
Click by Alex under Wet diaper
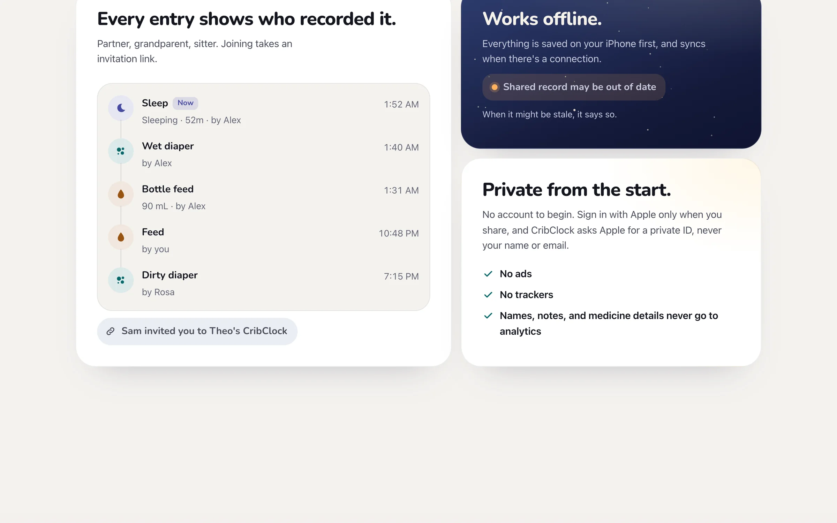(x=157, y=163)
